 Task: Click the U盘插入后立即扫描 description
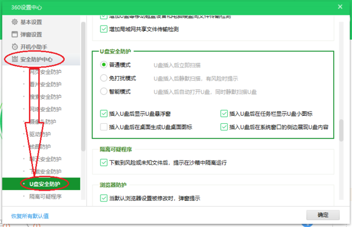(x=177, y=65)
